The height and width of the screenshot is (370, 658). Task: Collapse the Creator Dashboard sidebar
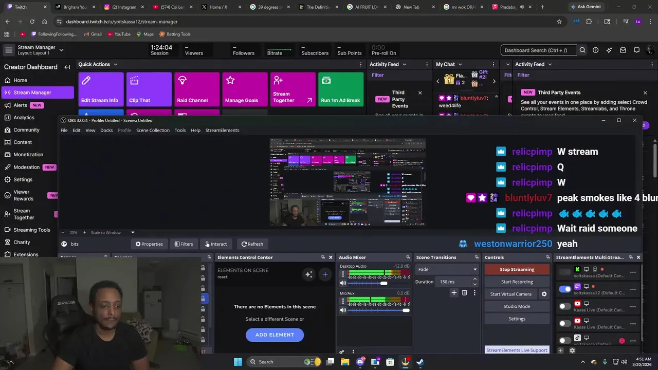[67, 67]
